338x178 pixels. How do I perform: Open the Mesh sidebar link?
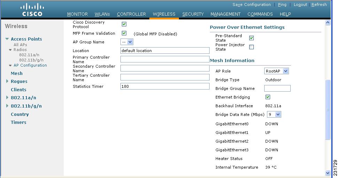(17, 73)
